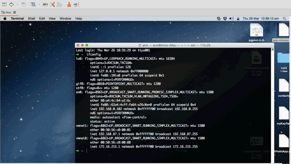
Task: Click the Dropbox icon in the menu bar
Action: click(x=225, y=18)
